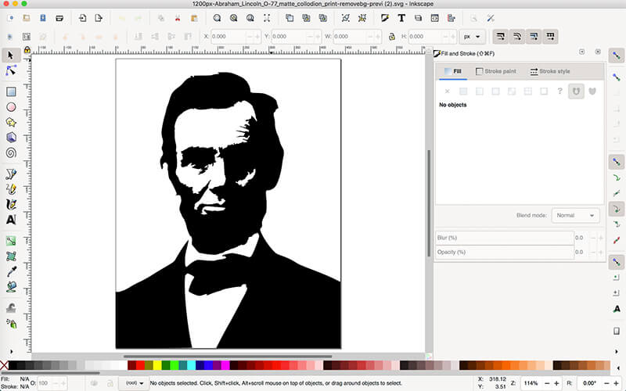Image resolution: width=626 pixels, height=391 pixels.
Task: Click the Cut scissors icon
Action: 178,18
